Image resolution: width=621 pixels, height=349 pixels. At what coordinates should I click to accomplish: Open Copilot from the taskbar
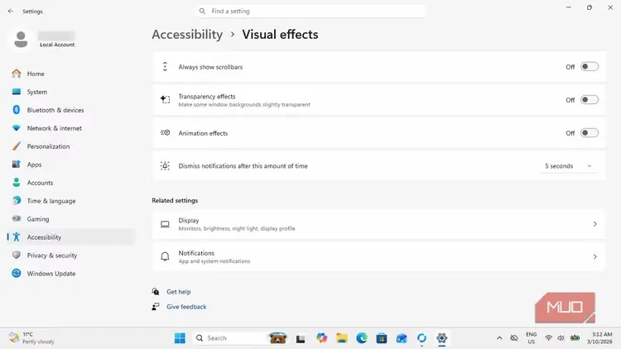[321, 338]
